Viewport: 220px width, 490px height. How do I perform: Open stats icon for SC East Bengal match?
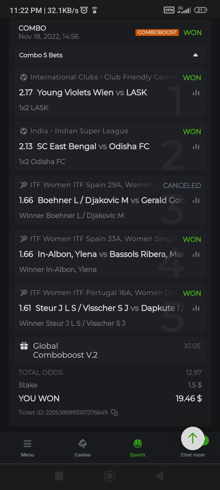[196, 147]
